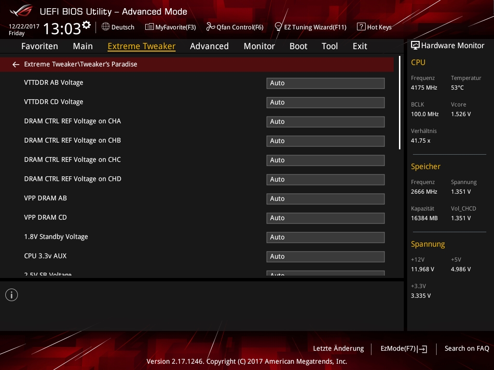The height and width of the screenshot is (370, 494).
Task: Click the DRAM CTRL REF Voltage on CHB label
Action: [72, 140]
